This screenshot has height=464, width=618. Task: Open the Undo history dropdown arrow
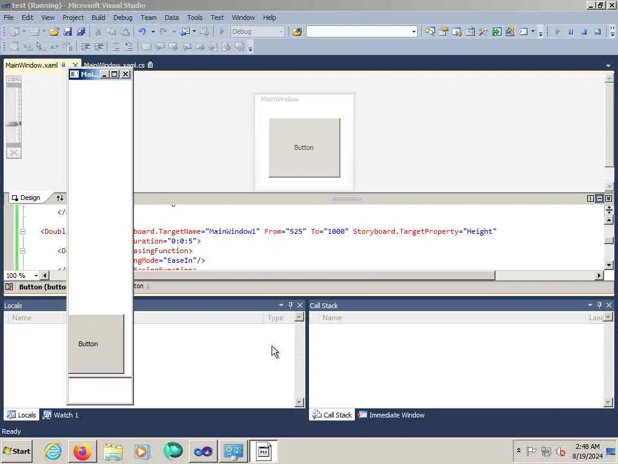coord(153,31)
